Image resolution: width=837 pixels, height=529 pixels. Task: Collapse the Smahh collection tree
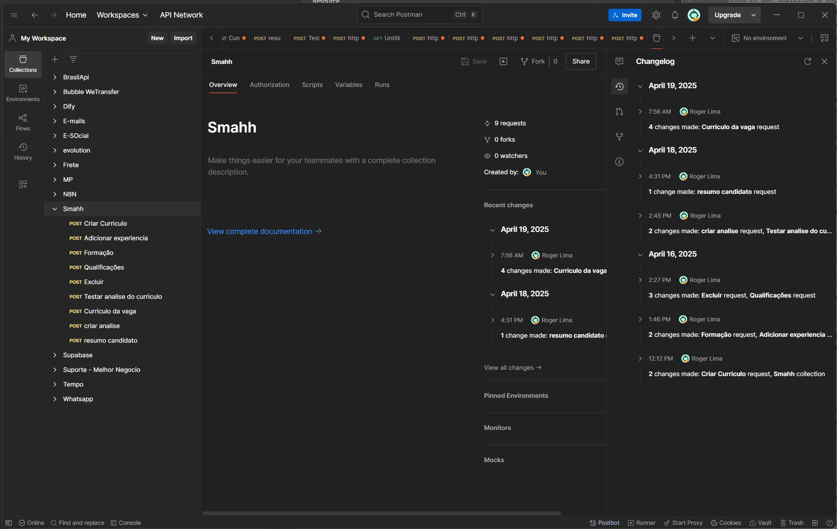tap(55, 209)
